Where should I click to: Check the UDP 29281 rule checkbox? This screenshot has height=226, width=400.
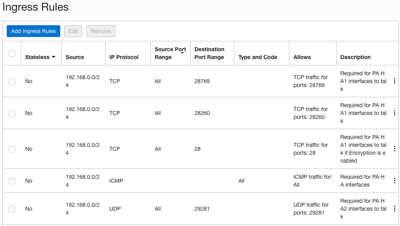pos(12,209)
